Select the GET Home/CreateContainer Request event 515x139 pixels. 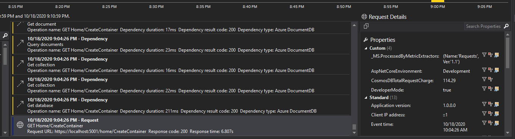pos(181,126)
